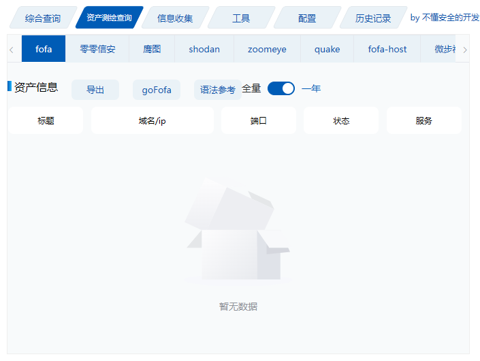Click the 导出 export button
This screenshot has width=480, height=361.
[x=95, y=90]
